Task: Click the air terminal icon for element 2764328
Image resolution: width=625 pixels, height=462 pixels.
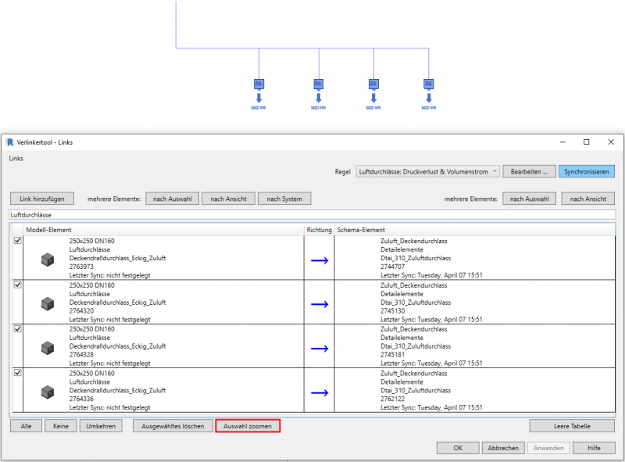Action: [47, 346]
